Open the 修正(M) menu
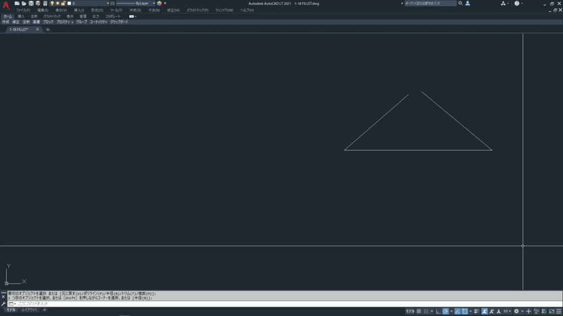The width and height of the screenshot is (563, 316). (173, 10)
